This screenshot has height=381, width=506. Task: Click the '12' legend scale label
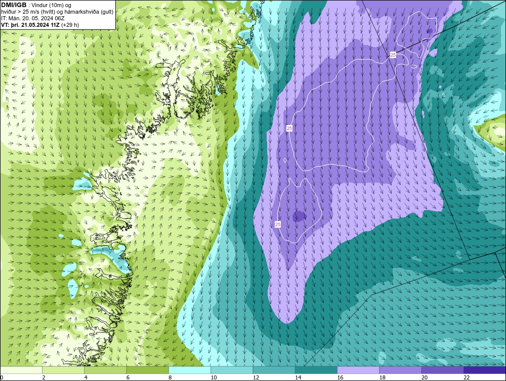point(256,378)
